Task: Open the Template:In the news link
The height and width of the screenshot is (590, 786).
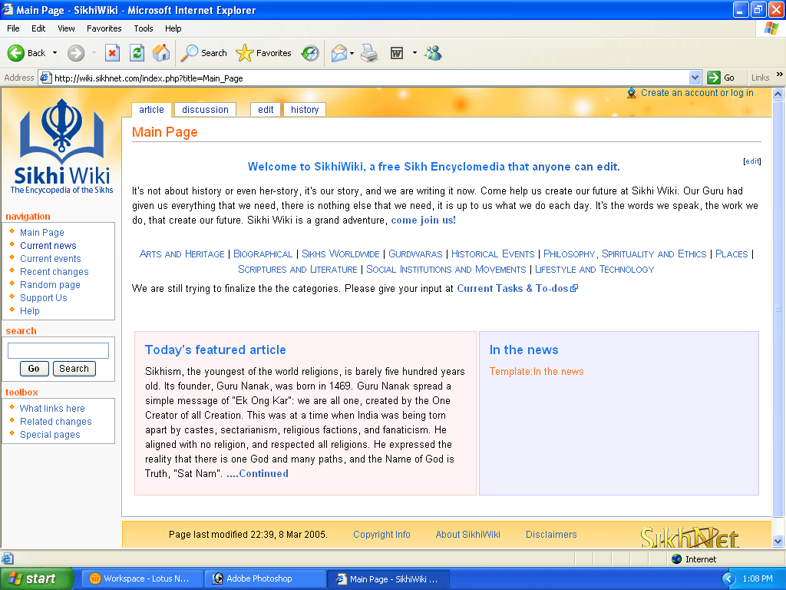Action: pyautogui.click(x=537, y=372)
